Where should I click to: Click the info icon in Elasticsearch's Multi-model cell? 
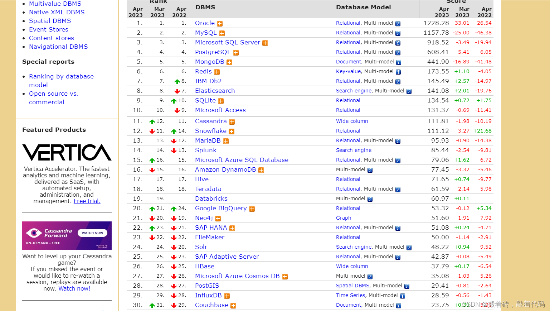[409, 91]
